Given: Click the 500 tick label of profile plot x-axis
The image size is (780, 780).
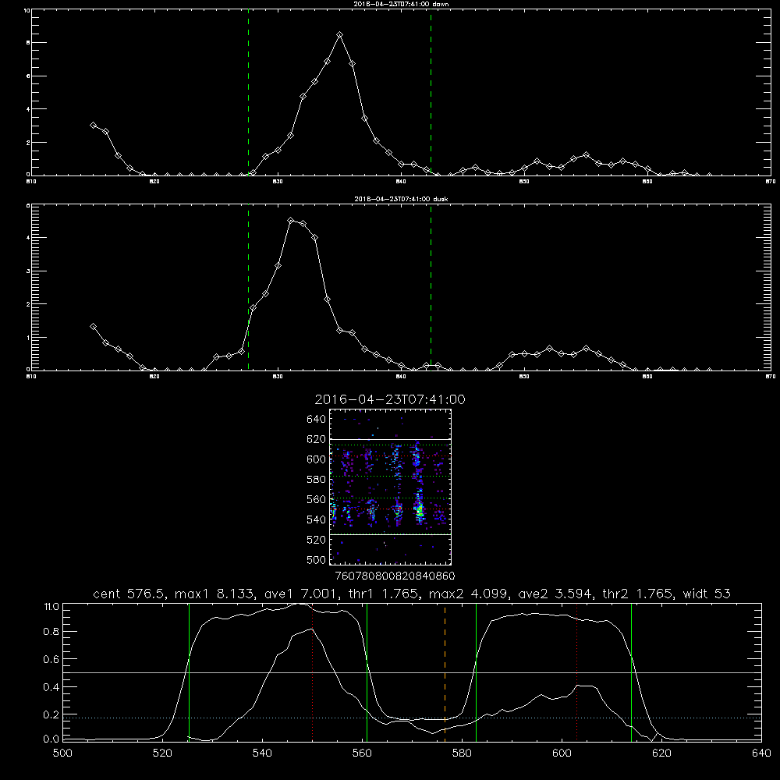Looking at the screenshot, I should 62,753.
